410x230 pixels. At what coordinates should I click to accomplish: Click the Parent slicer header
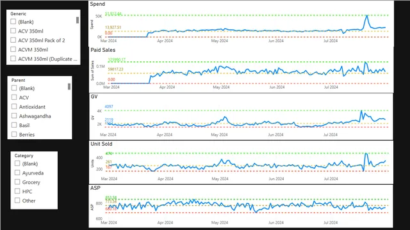19,80
